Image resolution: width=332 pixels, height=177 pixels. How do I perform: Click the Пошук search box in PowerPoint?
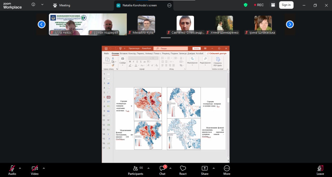(x=171, y=49)
